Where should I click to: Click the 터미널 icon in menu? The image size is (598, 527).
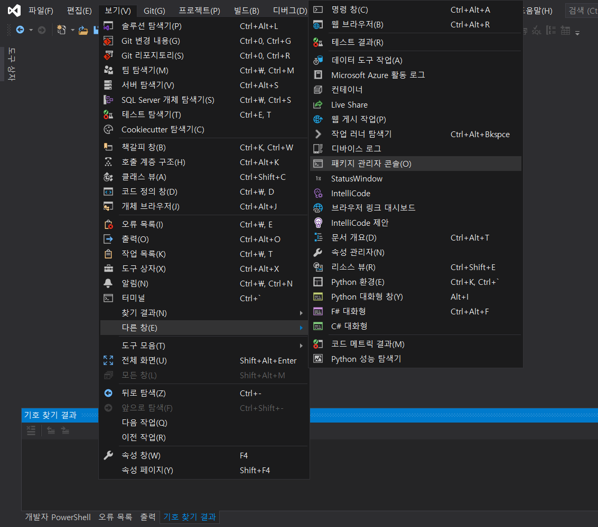[x=108, y=298]
